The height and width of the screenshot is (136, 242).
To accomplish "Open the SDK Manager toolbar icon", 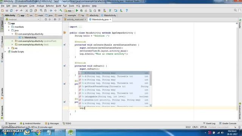I will click(x=121, y=11).
